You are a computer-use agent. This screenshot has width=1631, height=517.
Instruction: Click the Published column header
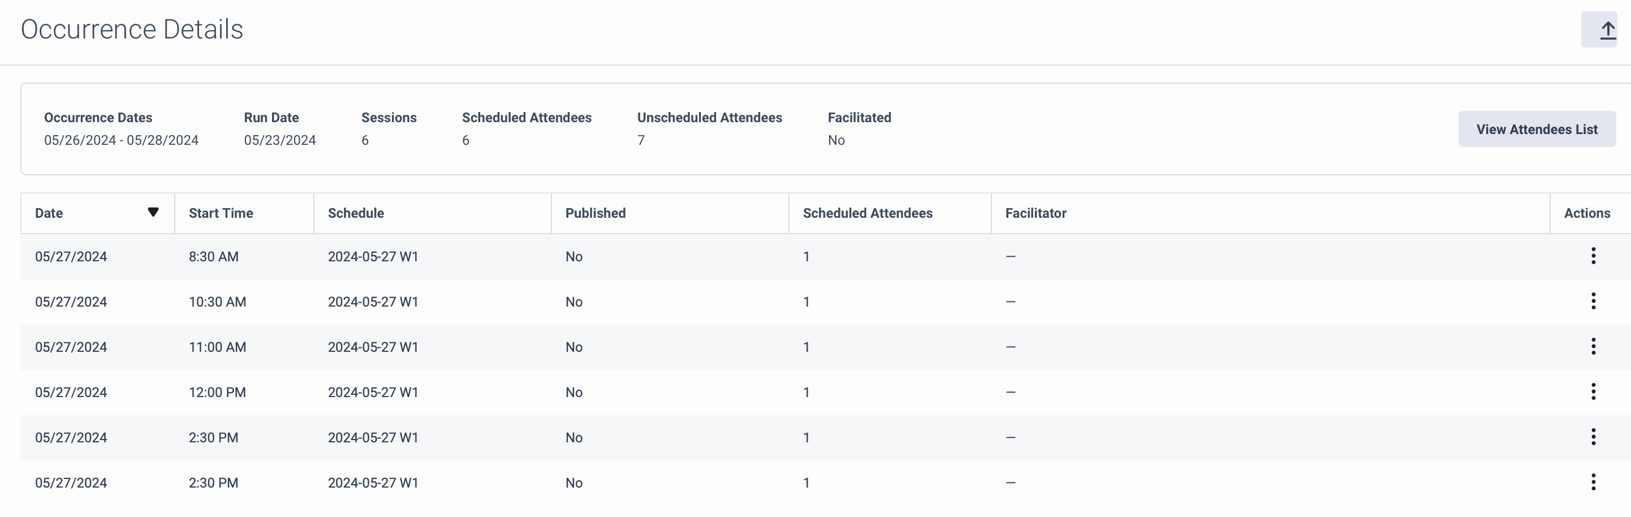pos(595,213)
